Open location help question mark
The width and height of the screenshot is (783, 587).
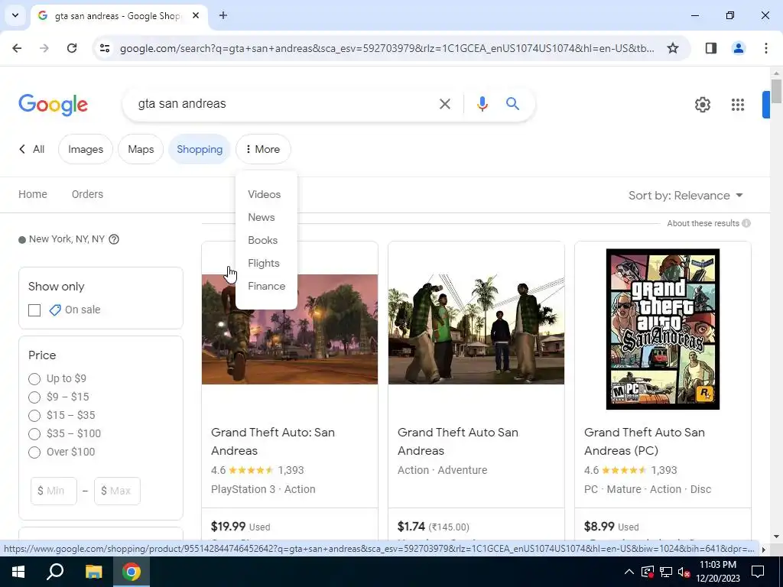click(114, 239)
